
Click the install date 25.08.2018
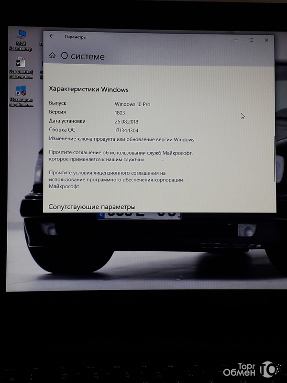coord(126,121)
